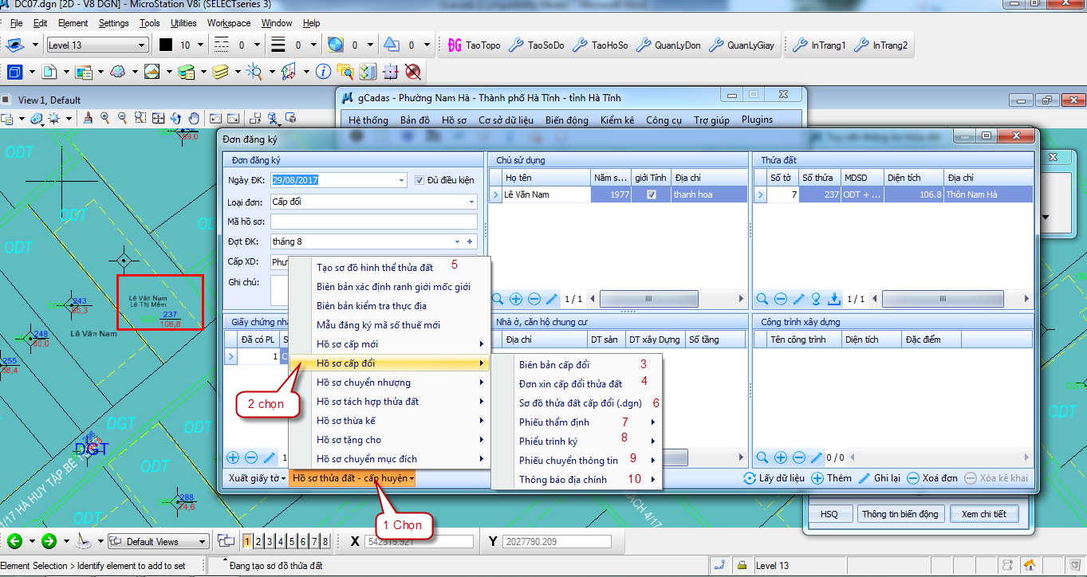This screenshot has width=1087, height=577.
Task: Open the Element Information (i) tool
Action: [x=323, y=72]
